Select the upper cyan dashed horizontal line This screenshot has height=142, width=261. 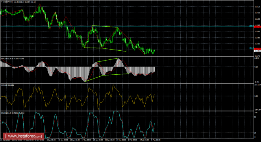pyautogui.click(x=126, y=27)
